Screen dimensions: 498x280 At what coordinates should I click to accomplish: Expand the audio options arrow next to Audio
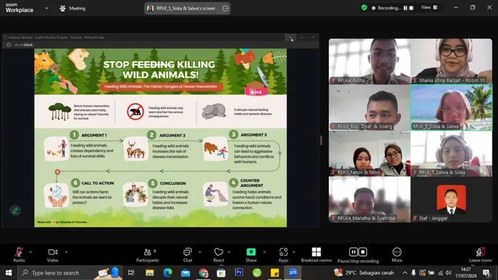pyautogui.click(x=31, y=252)
